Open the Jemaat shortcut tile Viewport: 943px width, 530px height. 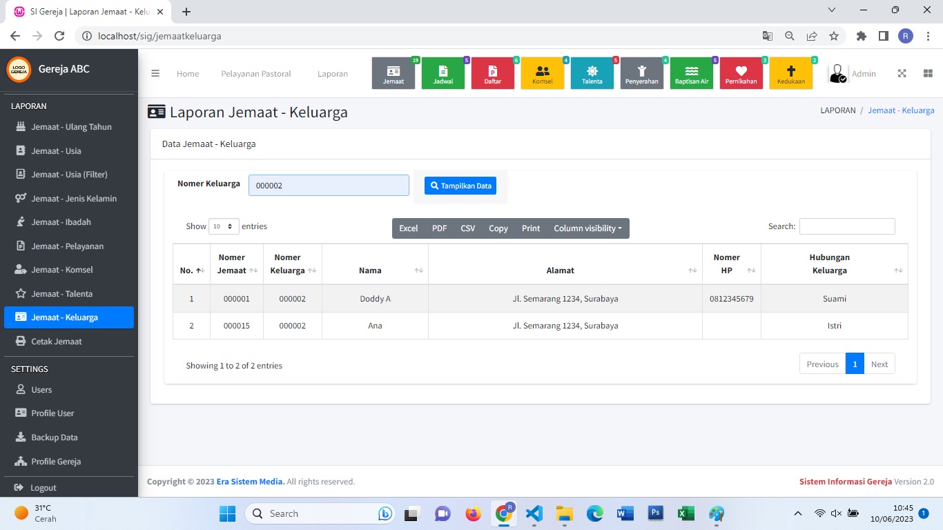pos(393,73)
